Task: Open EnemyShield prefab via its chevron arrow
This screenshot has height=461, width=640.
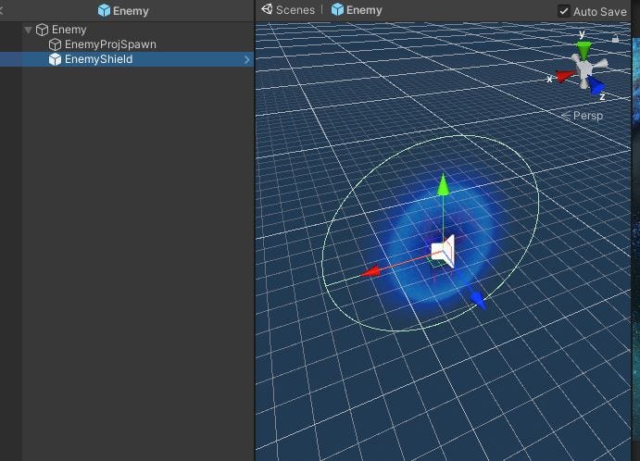Action: 246,59
